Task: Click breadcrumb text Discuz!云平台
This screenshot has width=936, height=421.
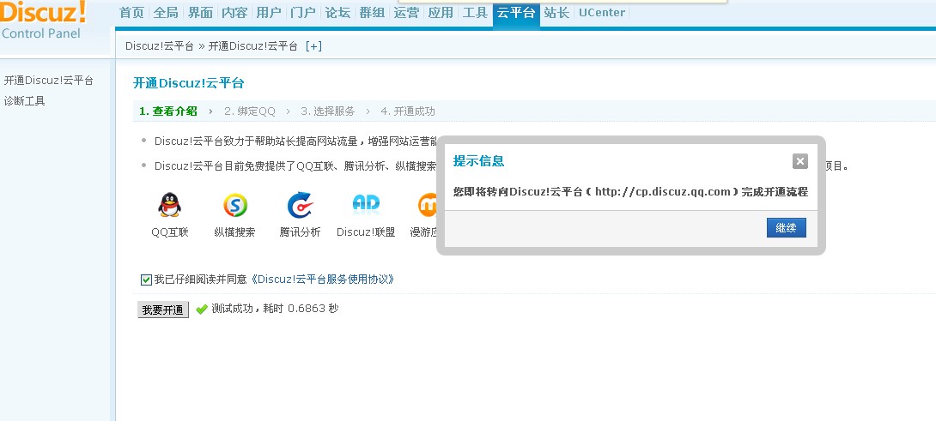Action: point(160,46)
